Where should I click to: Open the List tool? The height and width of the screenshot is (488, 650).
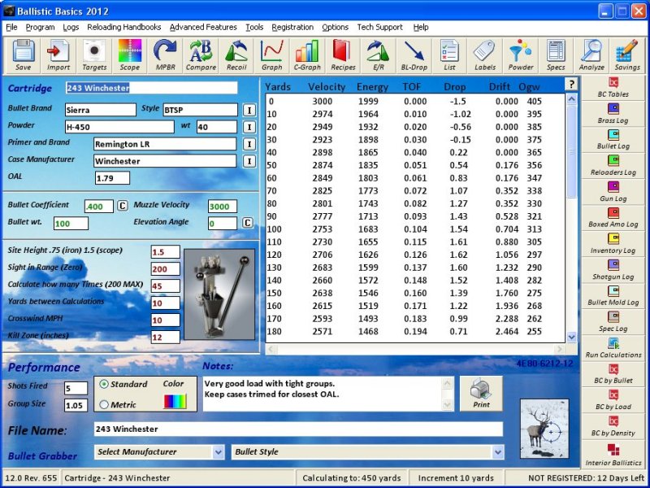[450, 55]
